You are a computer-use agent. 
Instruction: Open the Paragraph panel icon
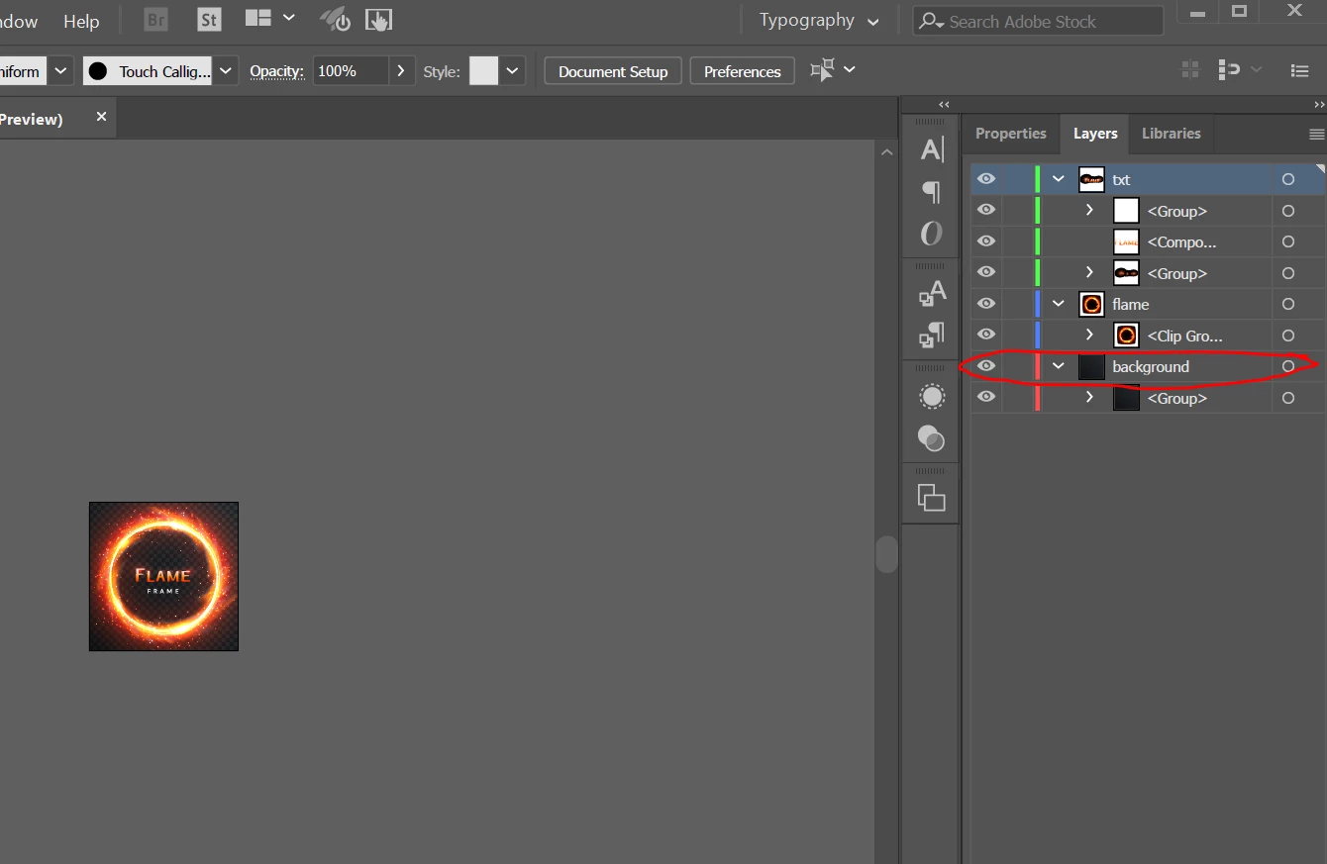click(931, 191)
